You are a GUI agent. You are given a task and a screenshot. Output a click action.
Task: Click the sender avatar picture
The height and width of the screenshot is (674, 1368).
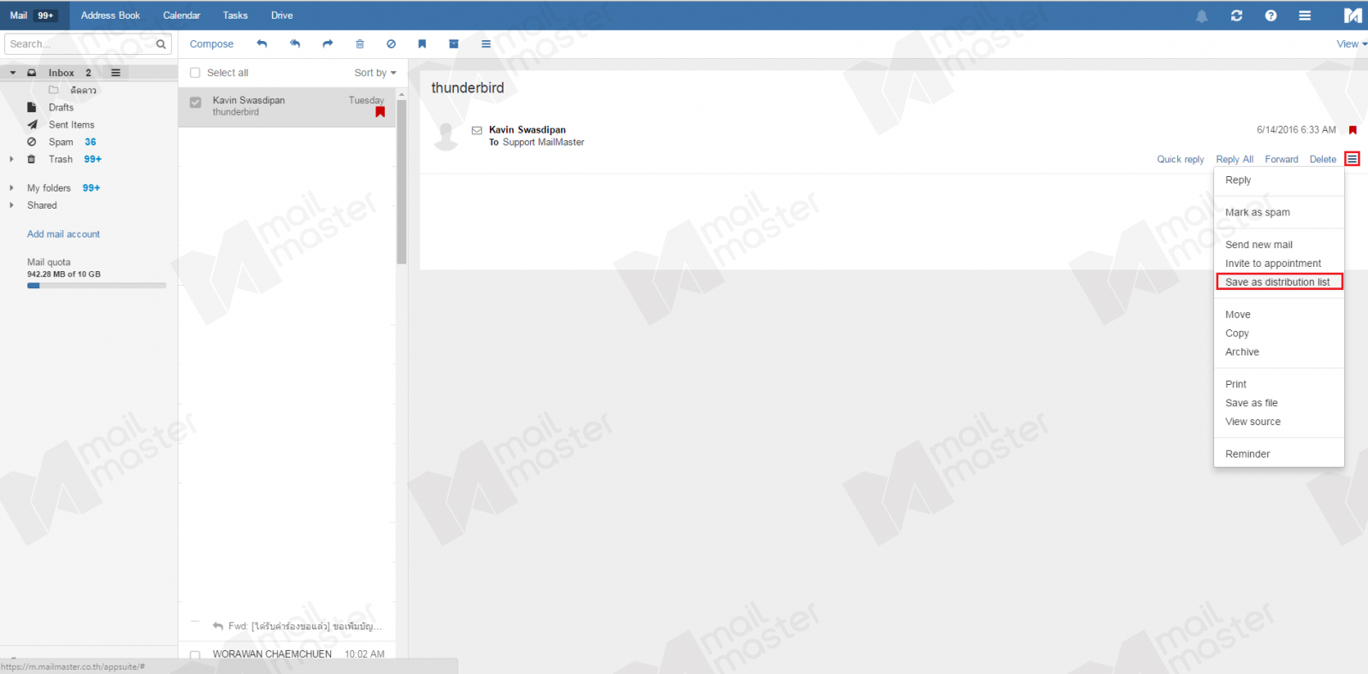(x=446, y=136)
